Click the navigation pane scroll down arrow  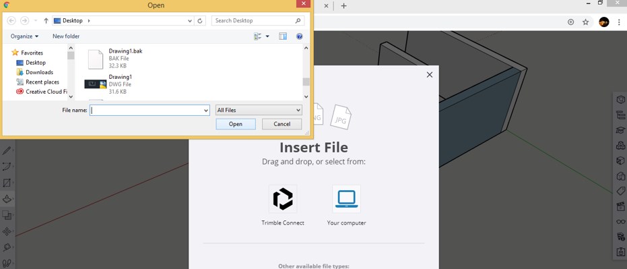pyautogui.click(x=71, y=96)
